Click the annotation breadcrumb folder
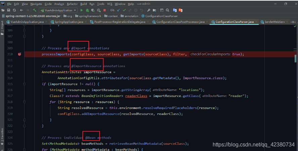The height and width of the screenshot is (151, 298). [130, 16]
